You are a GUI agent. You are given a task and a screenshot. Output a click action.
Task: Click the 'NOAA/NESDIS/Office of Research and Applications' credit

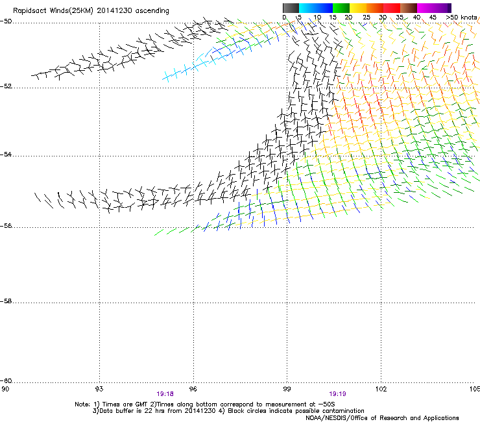[382, 418]
